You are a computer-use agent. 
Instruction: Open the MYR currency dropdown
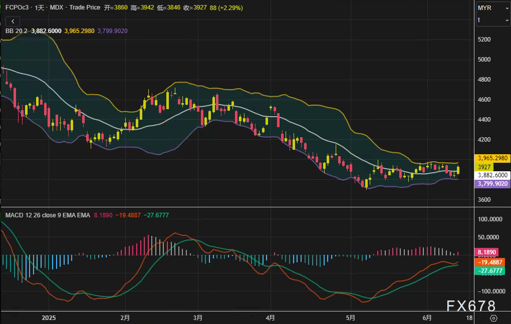pos(493,8)
